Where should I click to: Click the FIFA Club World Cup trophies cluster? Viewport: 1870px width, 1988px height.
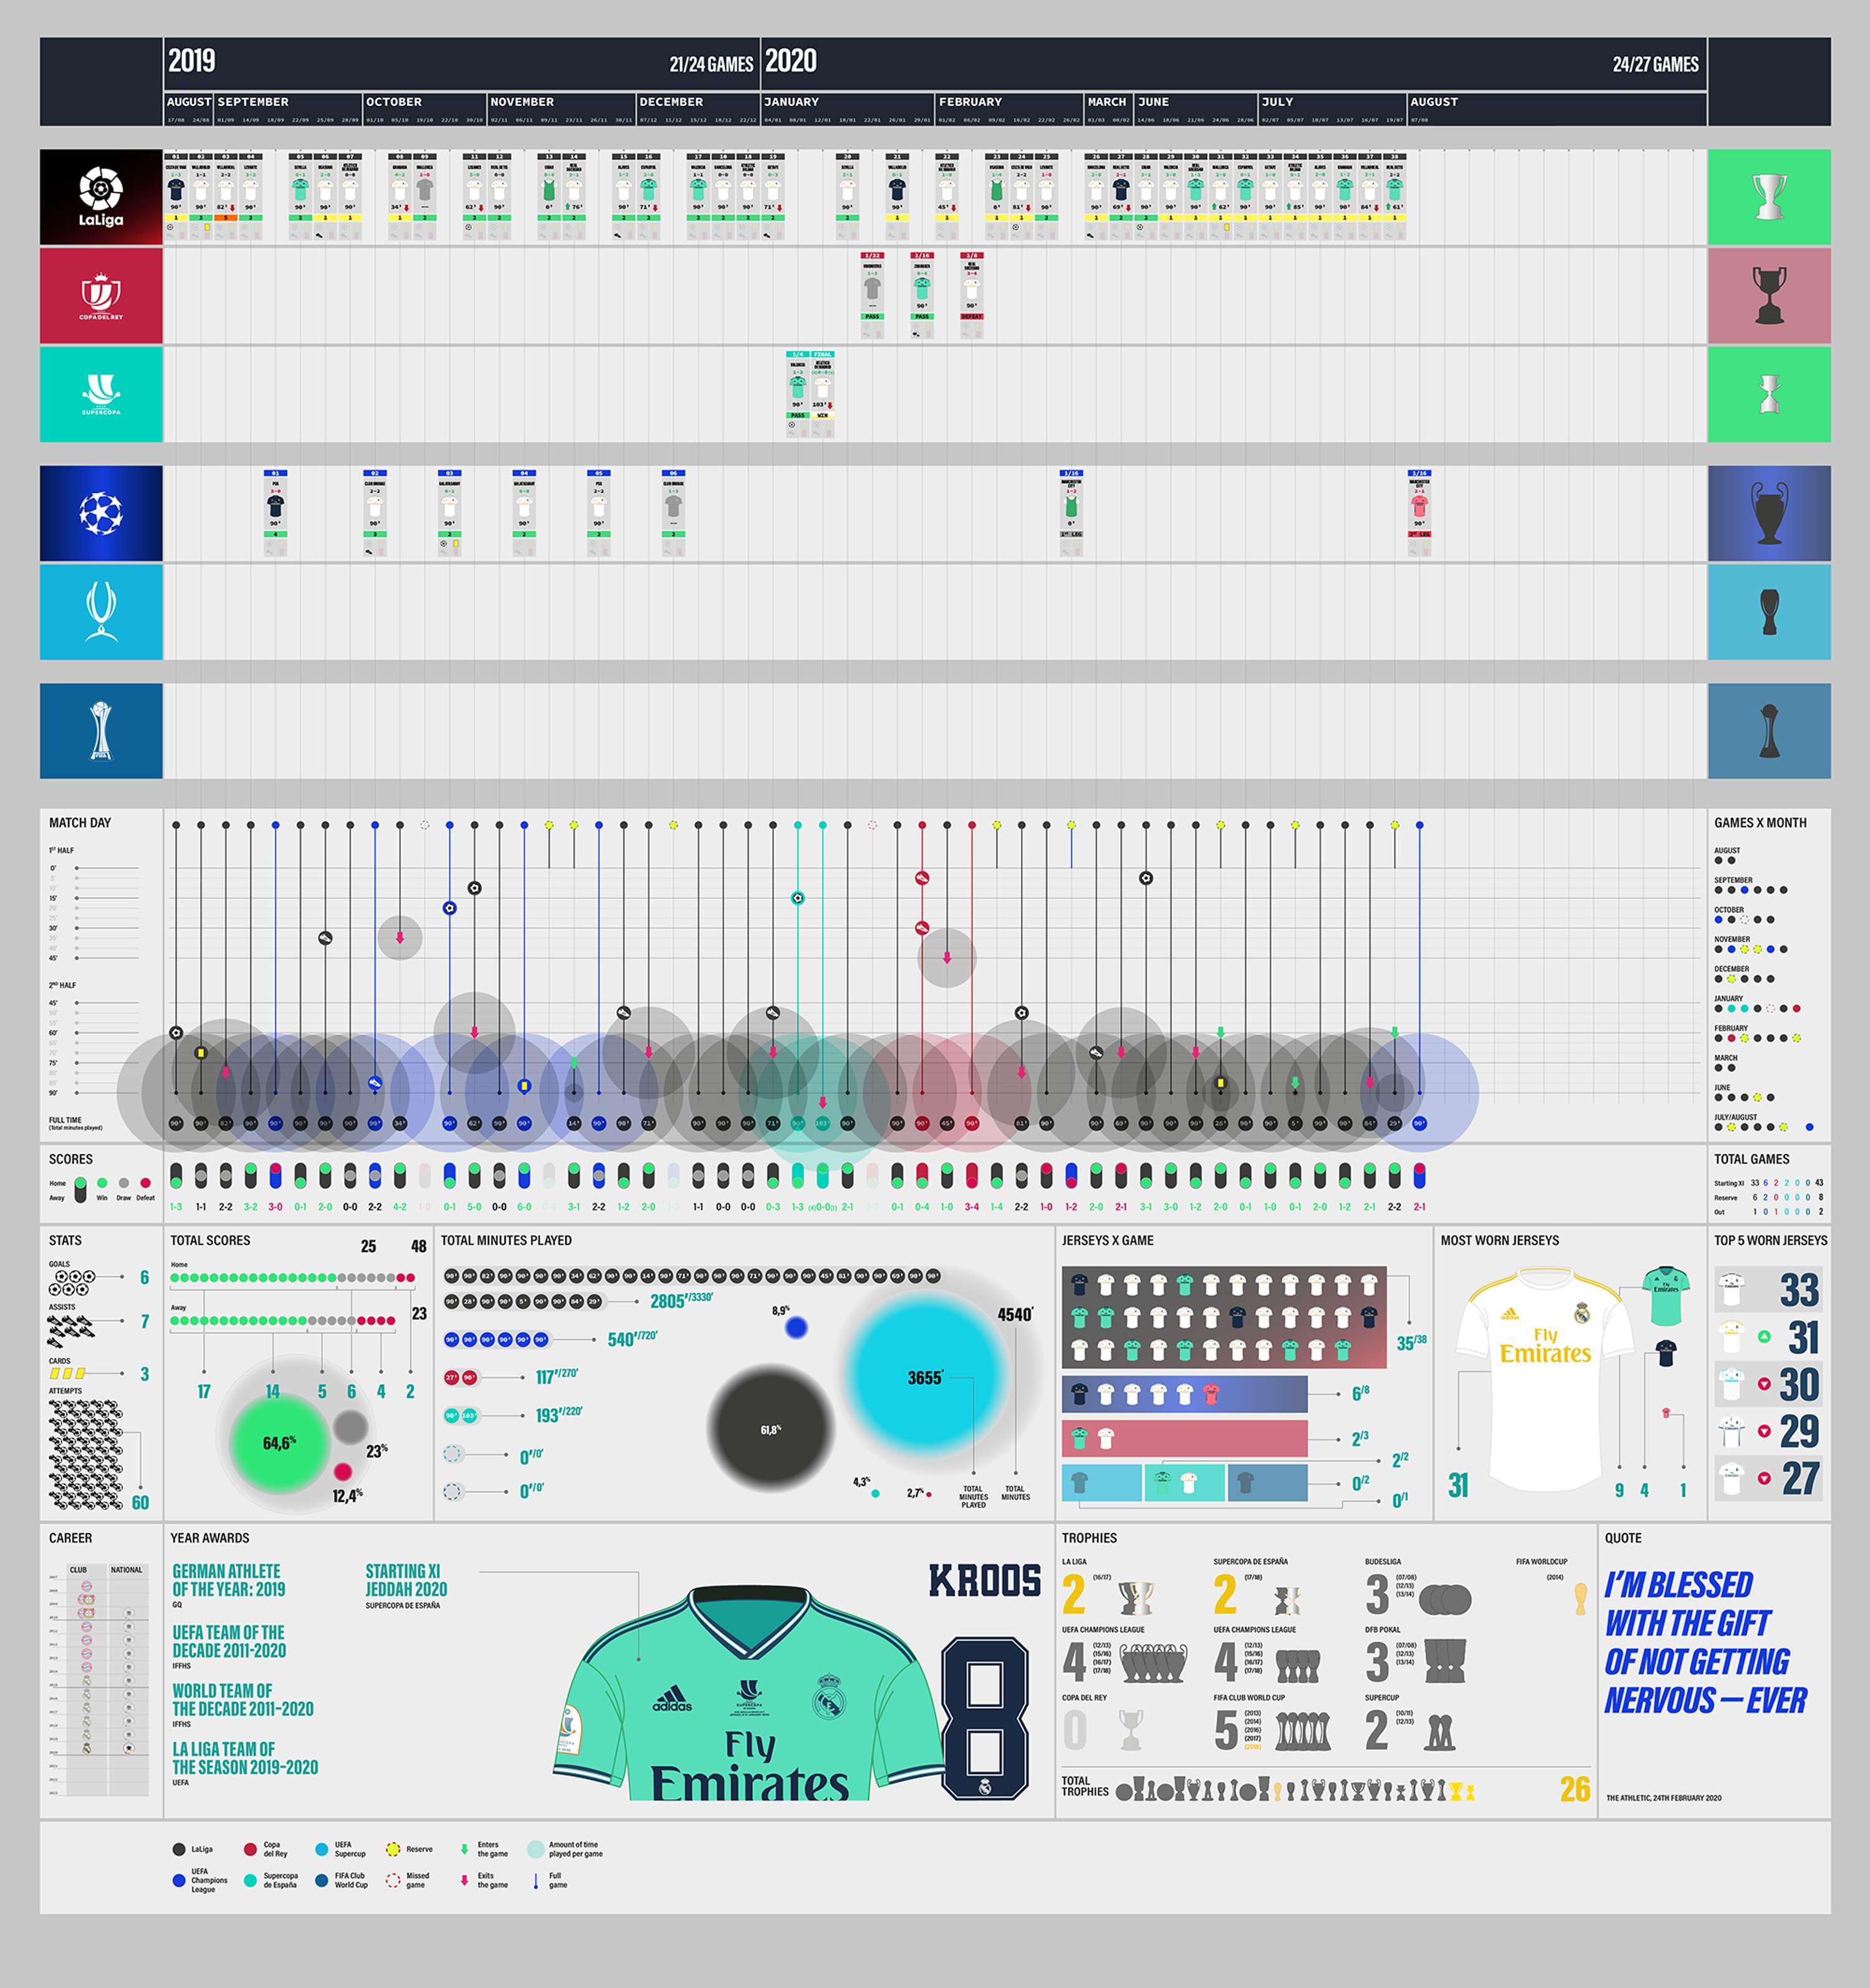click(x=1303, y=1732)
